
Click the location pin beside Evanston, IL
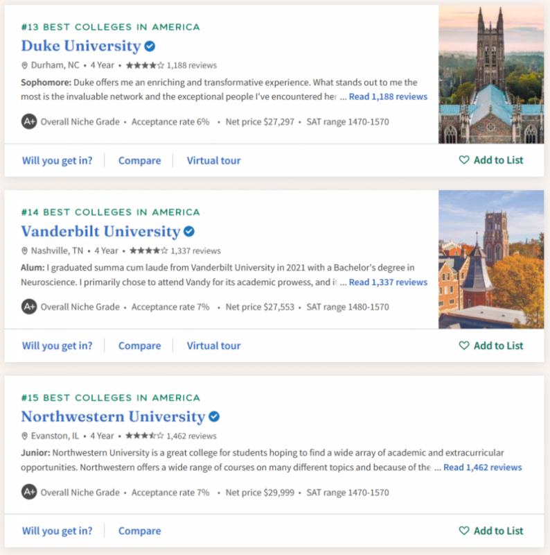pos(24,436)
